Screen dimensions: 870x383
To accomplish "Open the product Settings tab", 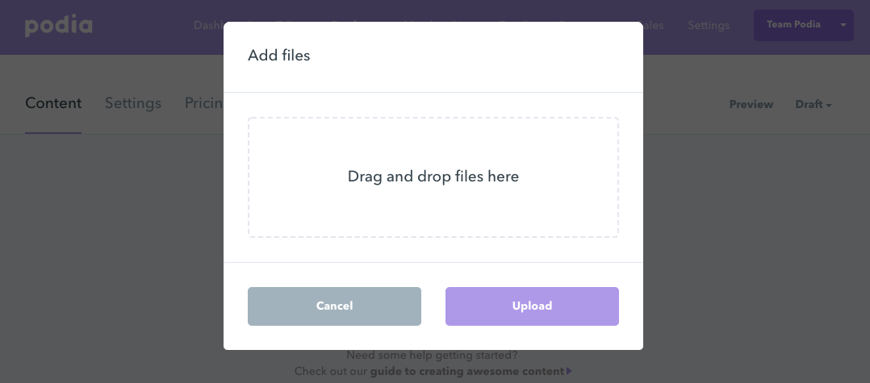I will 133,103.
